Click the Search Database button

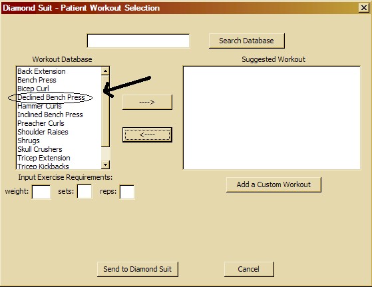point(247,41)
